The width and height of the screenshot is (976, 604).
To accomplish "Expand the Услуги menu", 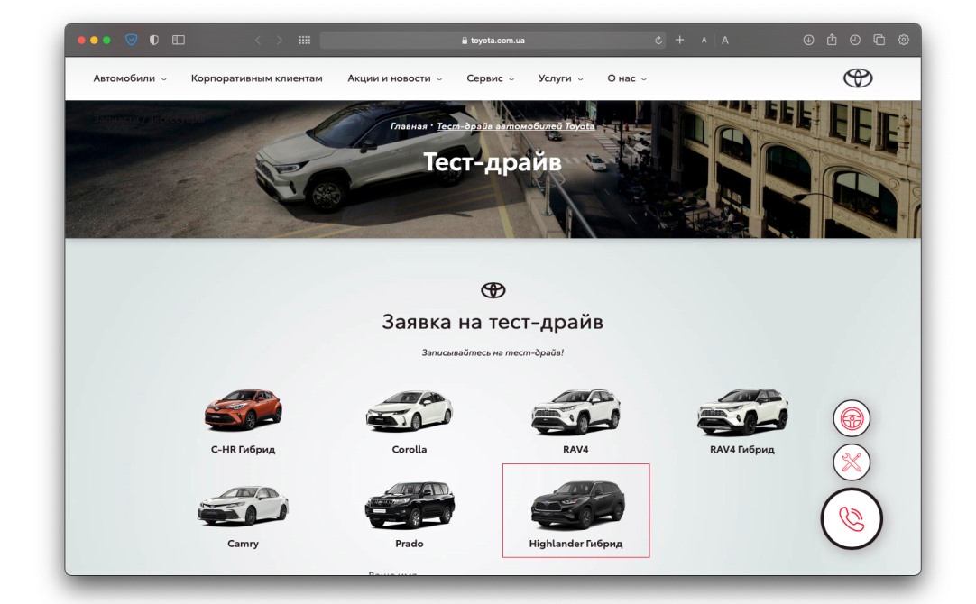I will tap(560, 78).
